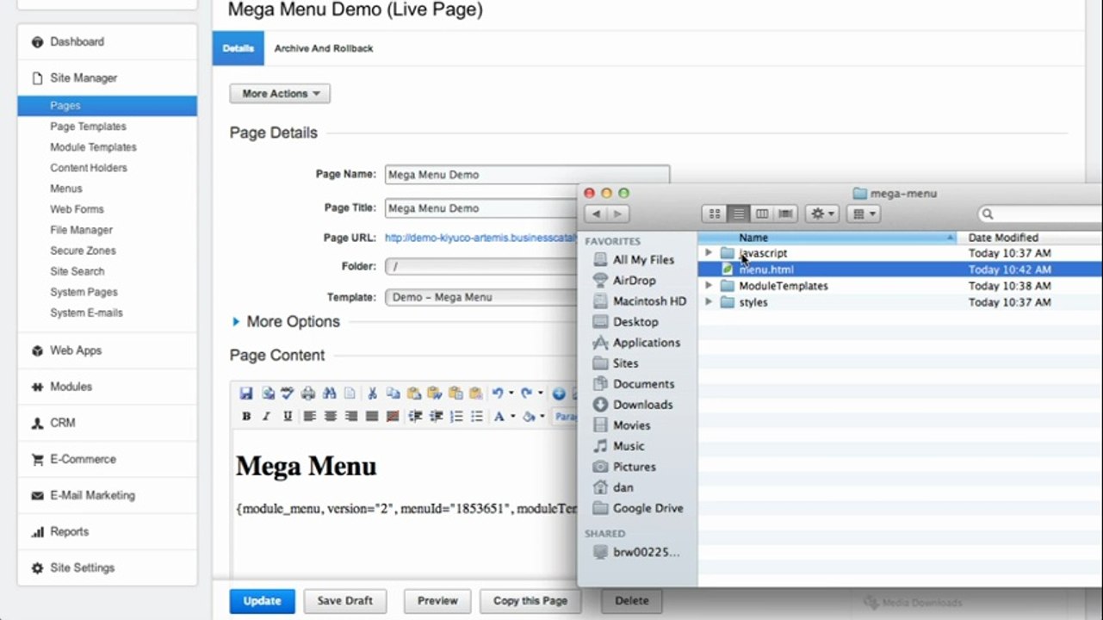Switch Finder to Cover Flow view
This screenshot has width=1103, height=620.
click(x=786, y=214)
